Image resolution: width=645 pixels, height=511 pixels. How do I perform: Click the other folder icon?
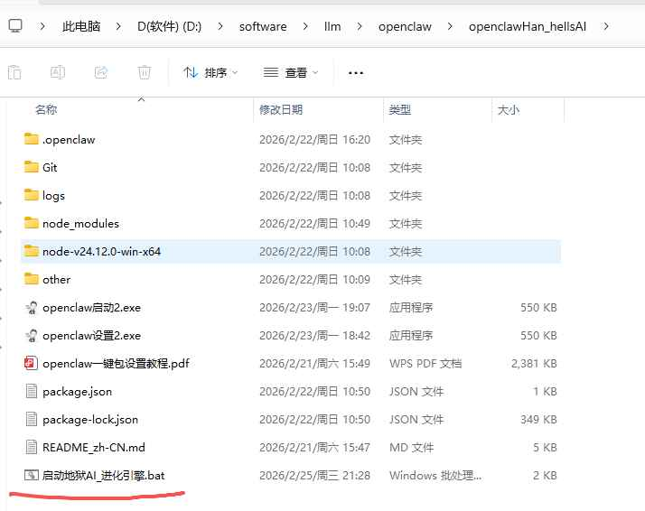(32, 279)
